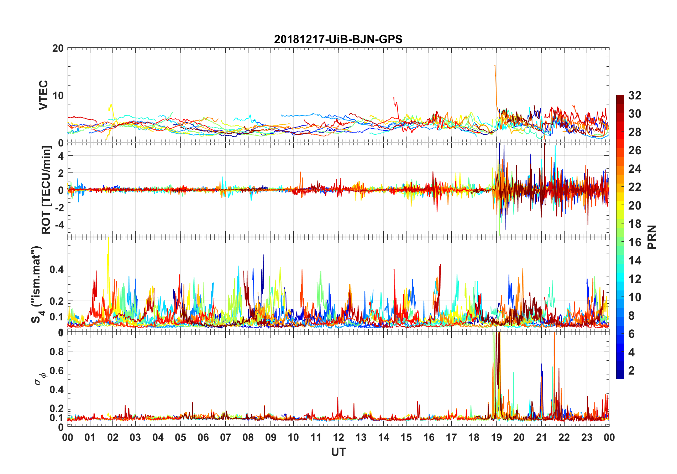Select the colorbar tick label 6
This screenshot has height=474, width=677.
click(632, 334)
